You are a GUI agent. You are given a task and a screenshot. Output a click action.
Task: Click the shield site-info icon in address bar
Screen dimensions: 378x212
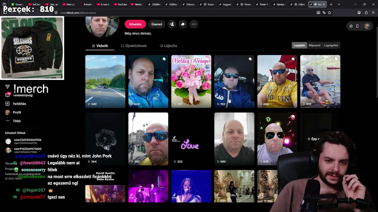[x=56, y=13]
